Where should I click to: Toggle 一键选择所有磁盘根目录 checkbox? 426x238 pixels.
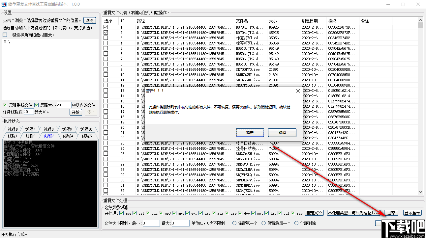[x=5, y=35]
